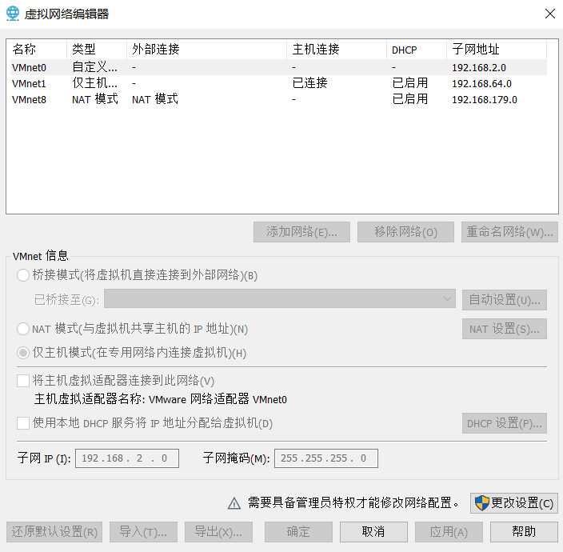Click the DHCP column header
This screenshot has width=563, height=552.
tap(417, 50)
